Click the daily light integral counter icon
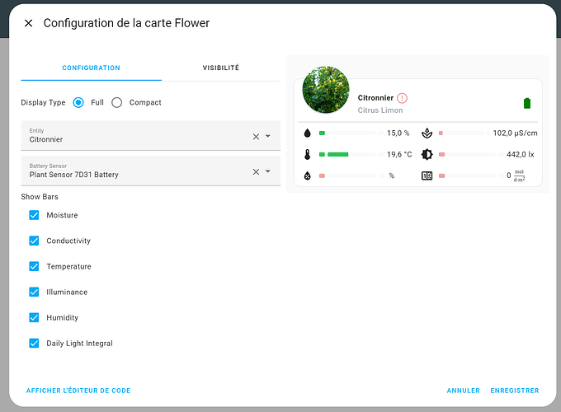The height and width of the screenshot is (412, 561). tap(427, 176)
